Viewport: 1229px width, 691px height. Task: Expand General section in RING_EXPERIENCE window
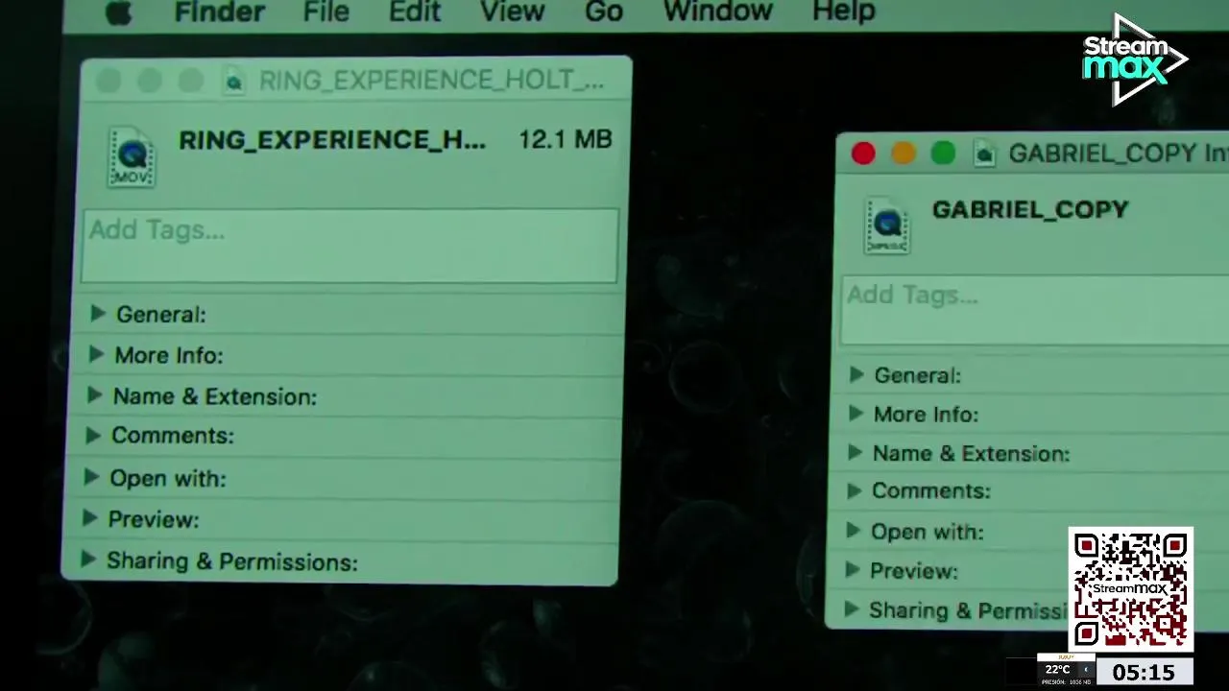97,314
